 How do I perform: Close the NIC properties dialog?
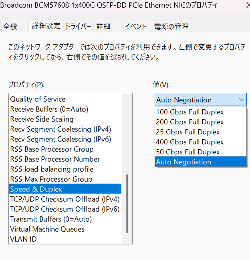[x=248, y=5]
